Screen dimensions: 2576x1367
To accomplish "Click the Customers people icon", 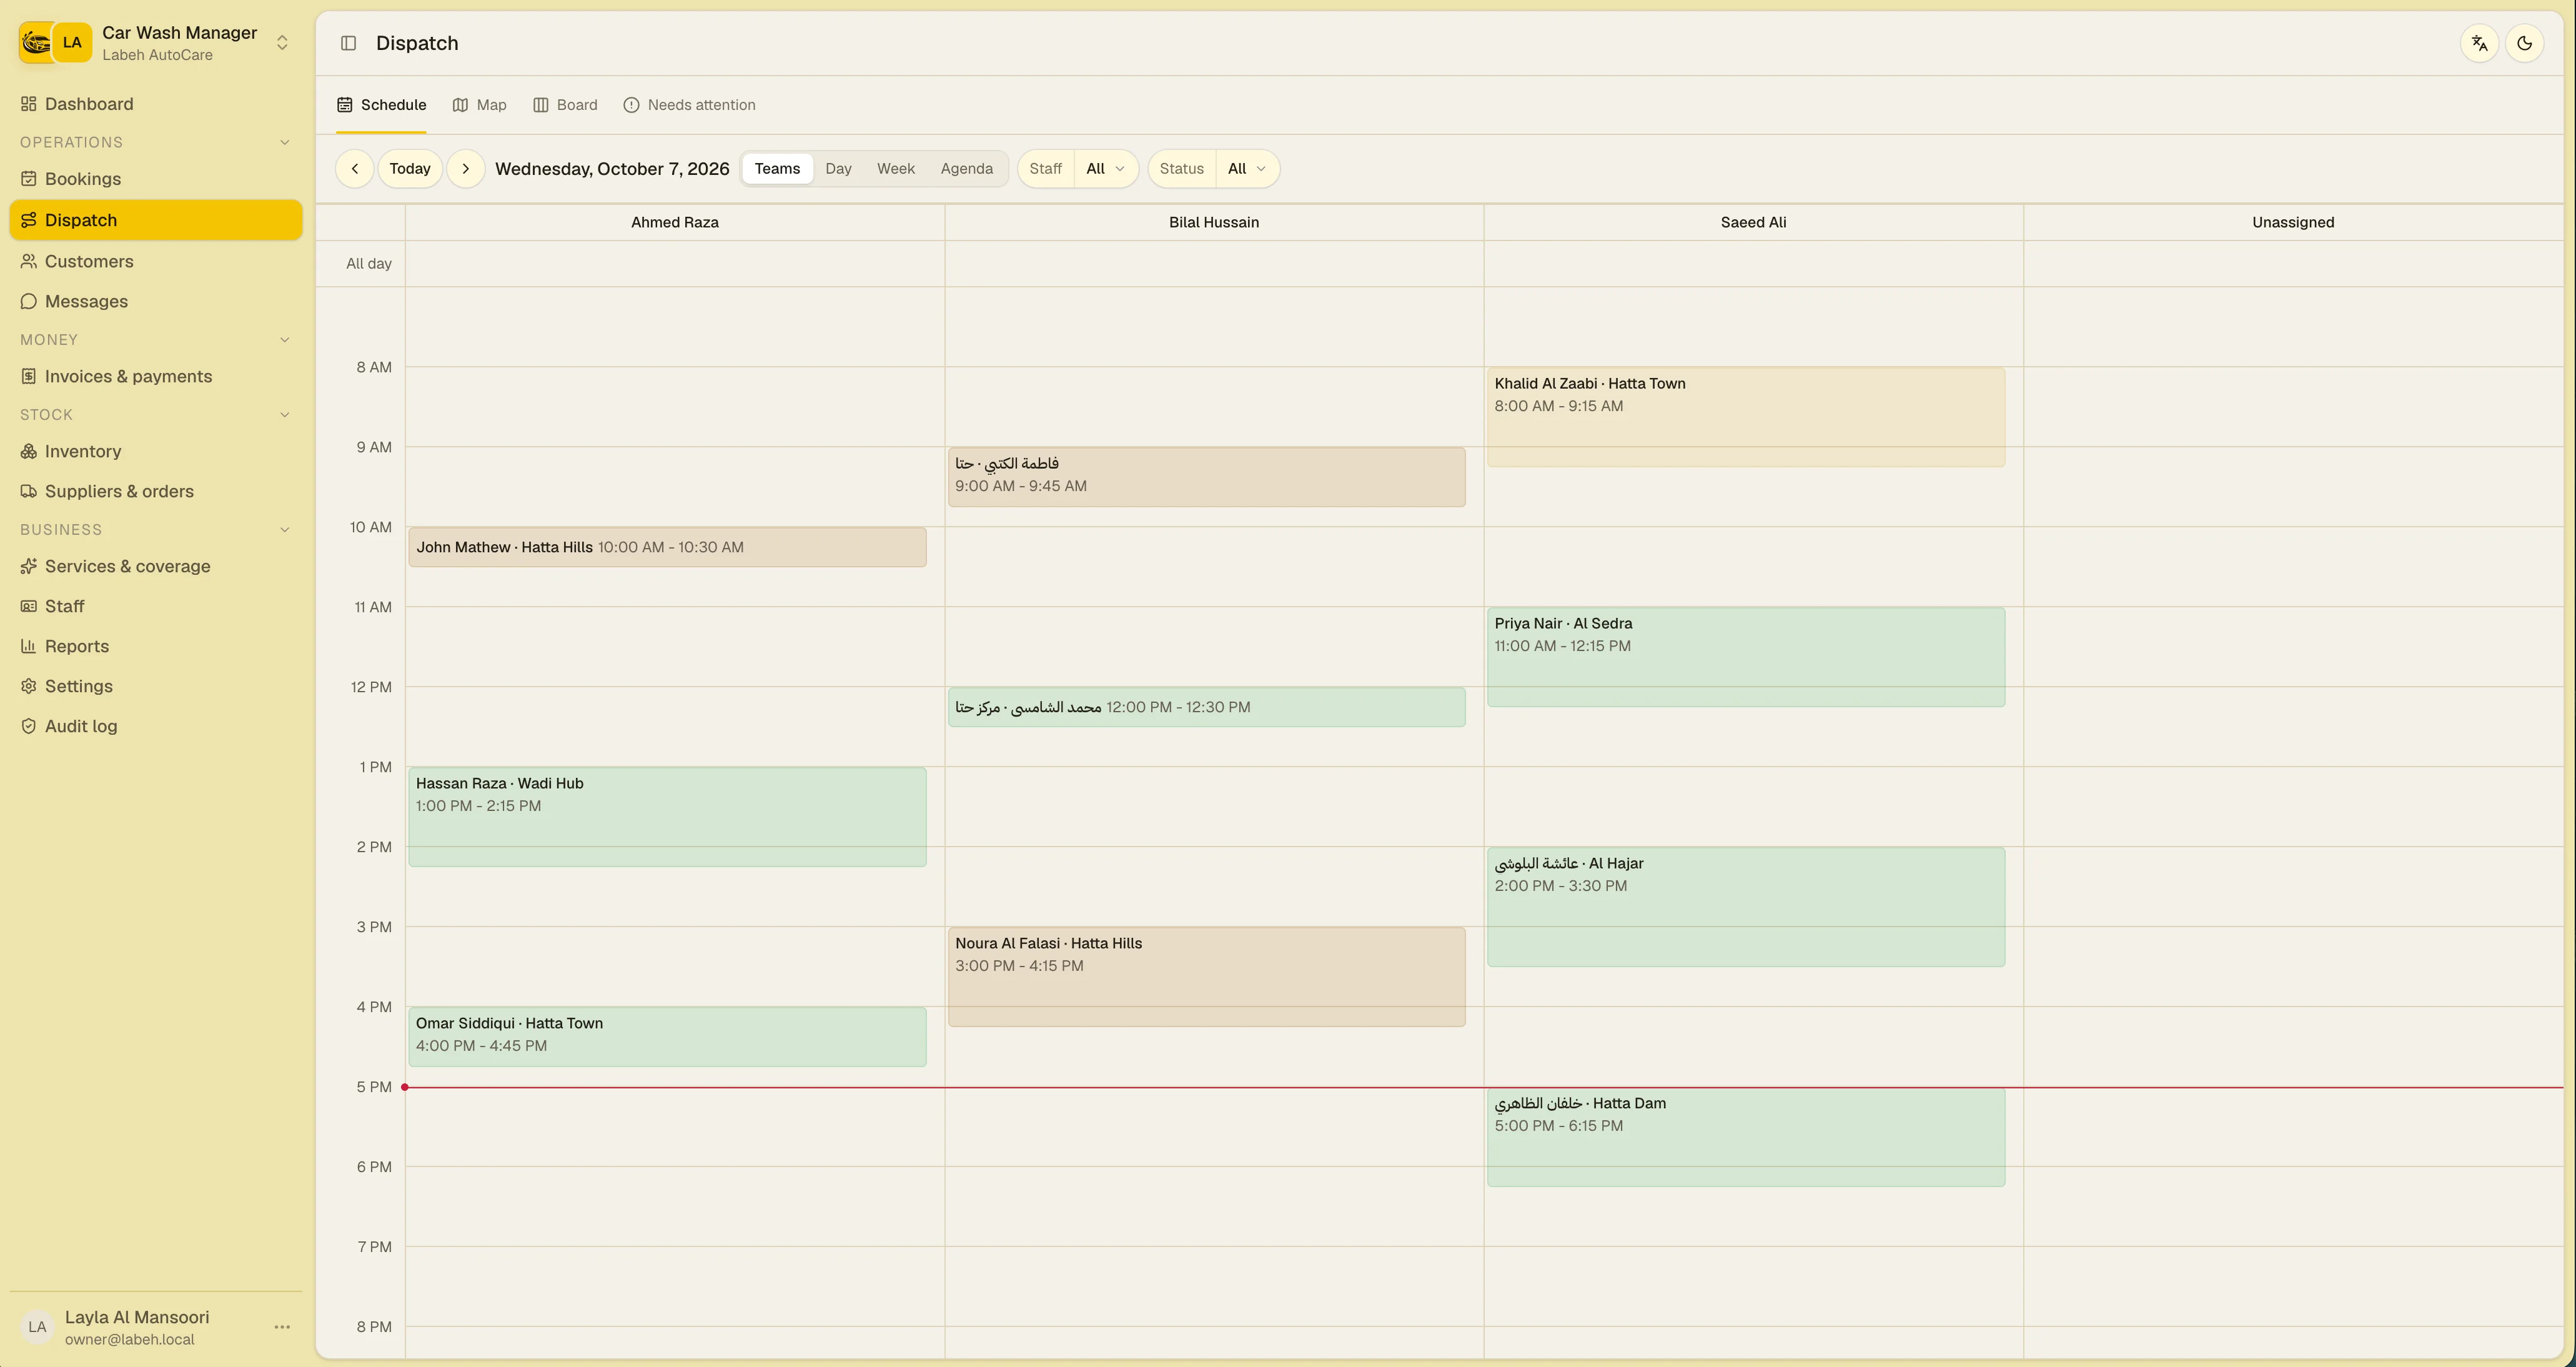I will 29,261.
